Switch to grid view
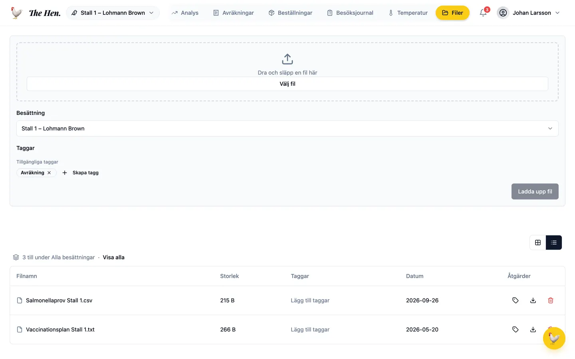The width and height of the screenshot is (575, 359). 538,243
